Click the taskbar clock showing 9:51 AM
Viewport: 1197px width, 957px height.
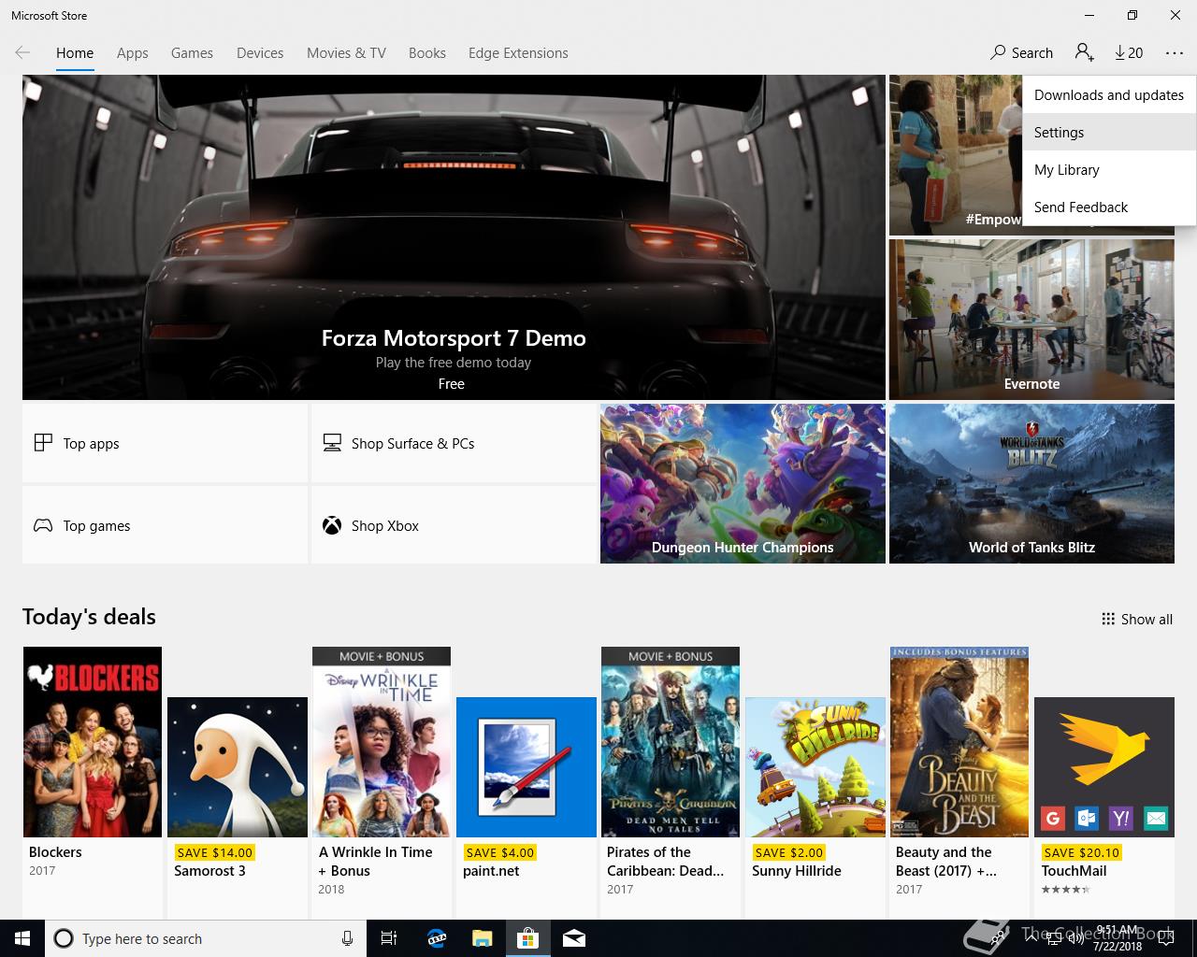pos(1118,938)
